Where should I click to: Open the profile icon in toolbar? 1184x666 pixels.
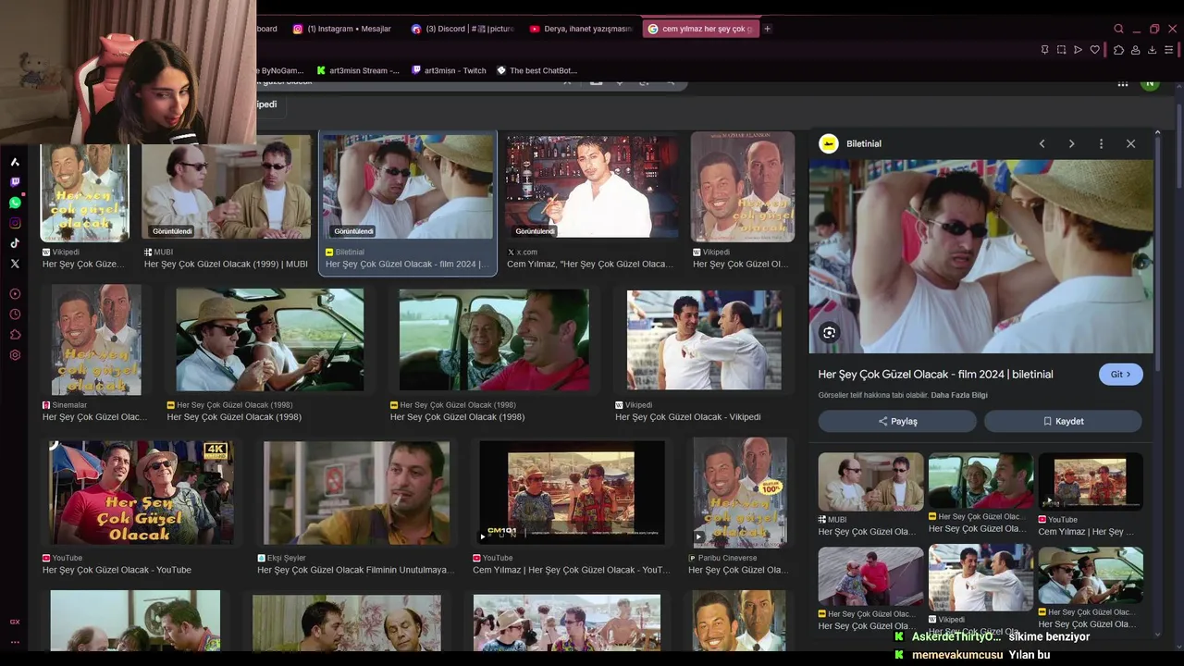(x=1135, y=50)
